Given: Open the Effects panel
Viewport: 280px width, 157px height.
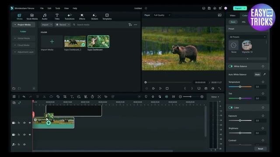Looking at the screenshot, I should click(x=82, y=17).
